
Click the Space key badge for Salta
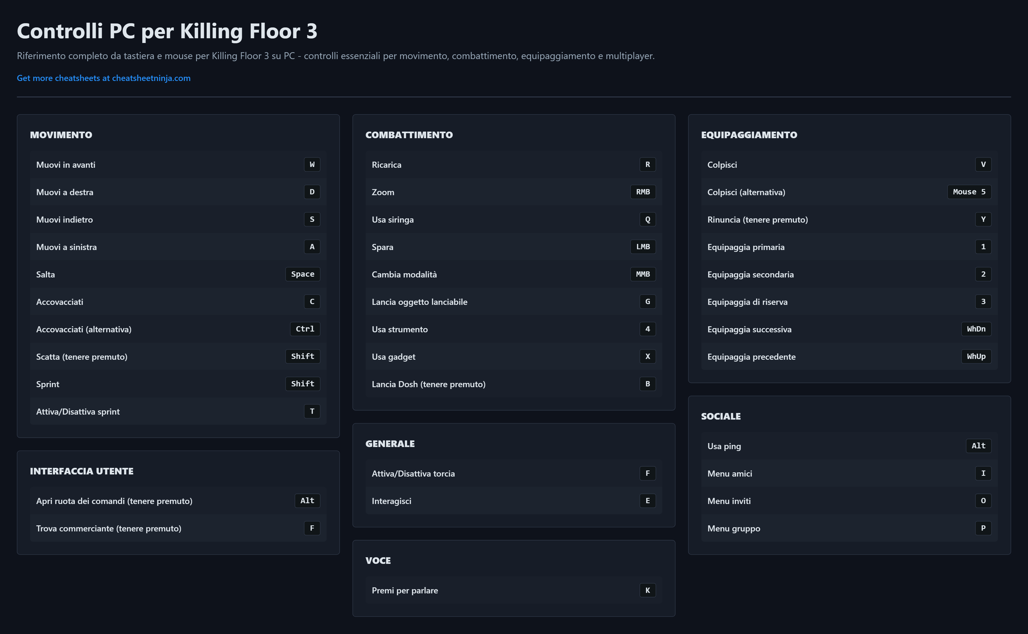[302, 274]
